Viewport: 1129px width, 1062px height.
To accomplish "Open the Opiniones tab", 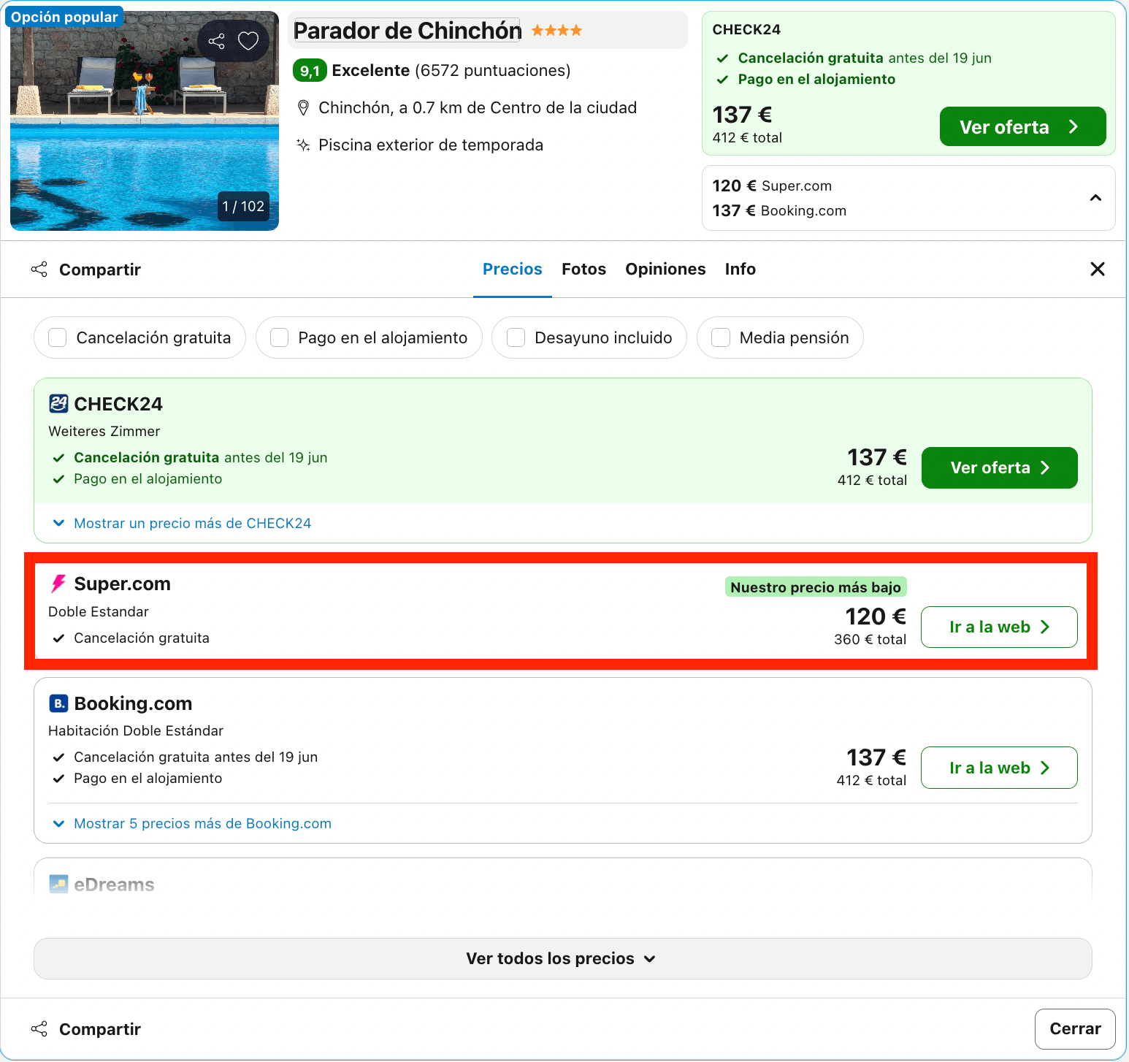I will coord(665,270).
